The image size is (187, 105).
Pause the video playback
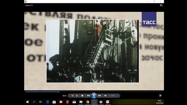(94, 96)
